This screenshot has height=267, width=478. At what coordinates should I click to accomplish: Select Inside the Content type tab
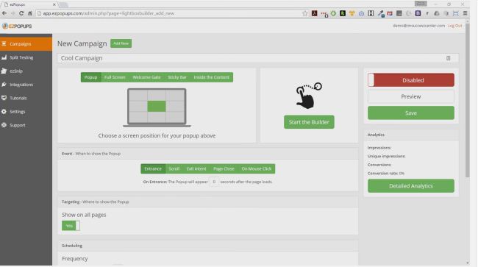click(212, 77)
